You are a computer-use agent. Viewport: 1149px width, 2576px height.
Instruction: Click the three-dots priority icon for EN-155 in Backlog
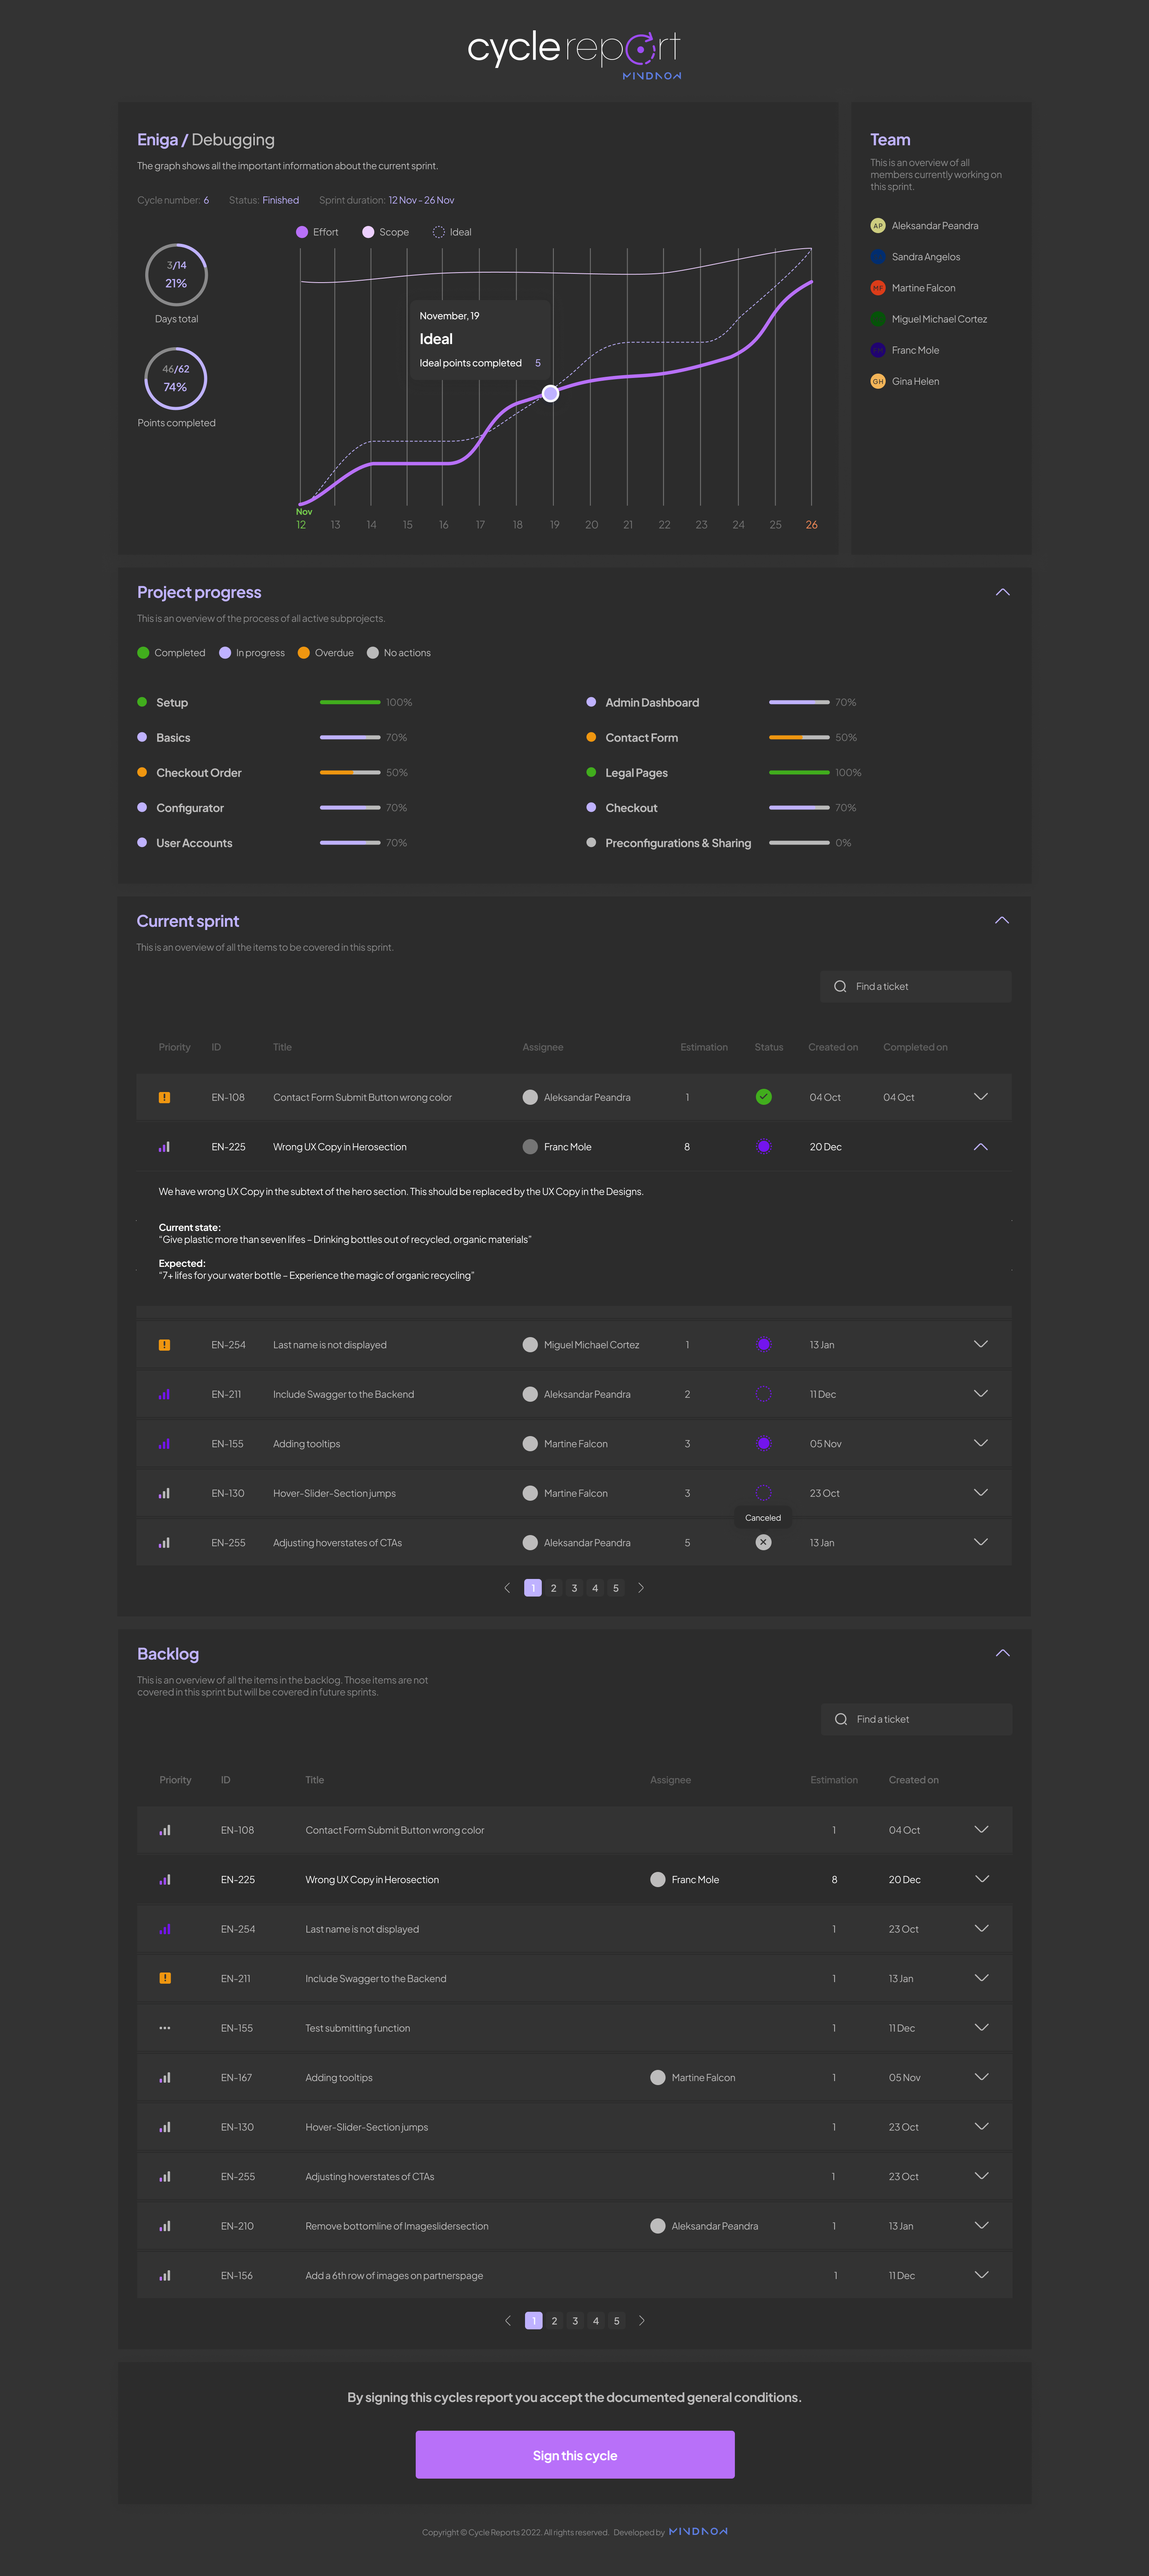click(165, 2028)
